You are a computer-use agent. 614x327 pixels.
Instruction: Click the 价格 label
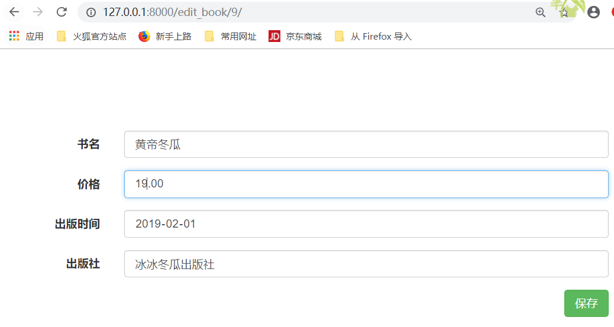coord(89,184)
